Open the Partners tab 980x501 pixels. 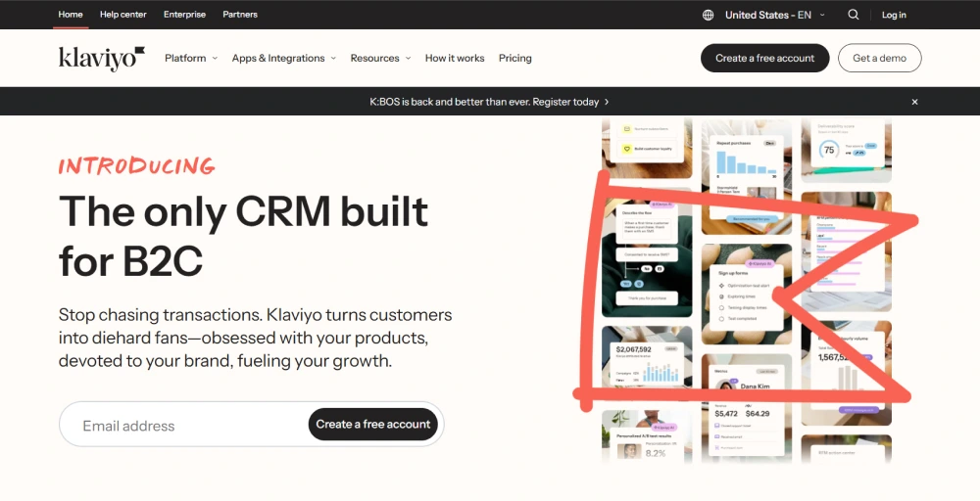tap(240, 15)
